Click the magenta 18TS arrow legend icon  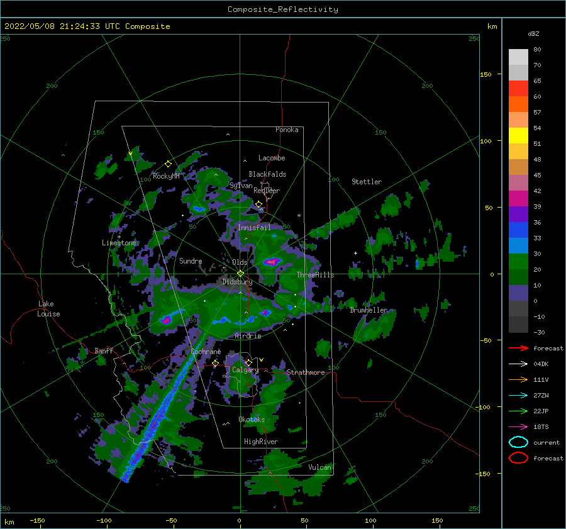point(518,427)
